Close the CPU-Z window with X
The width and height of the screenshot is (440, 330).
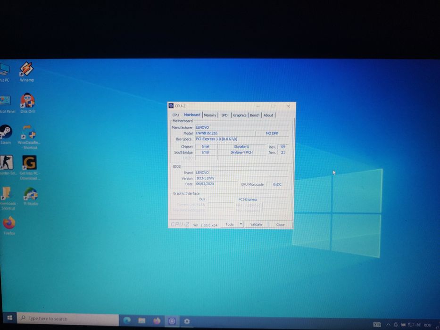tap(288, 107)
